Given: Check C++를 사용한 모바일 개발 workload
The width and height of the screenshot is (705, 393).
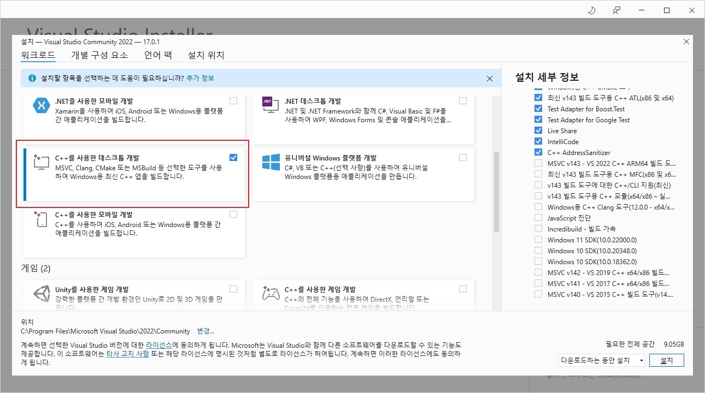Looking at the screenshot, I should tap(233, 214).
